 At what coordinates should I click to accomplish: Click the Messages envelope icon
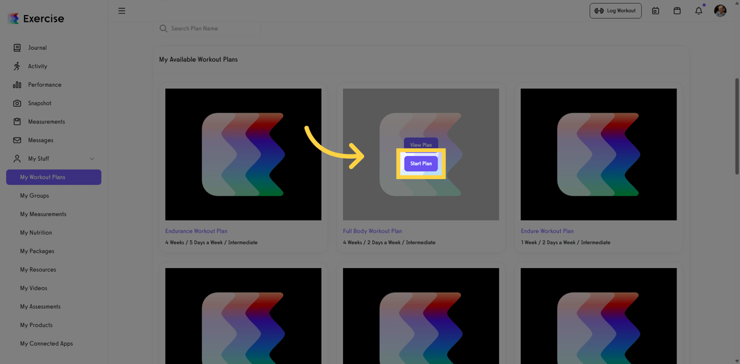point(17,140)
